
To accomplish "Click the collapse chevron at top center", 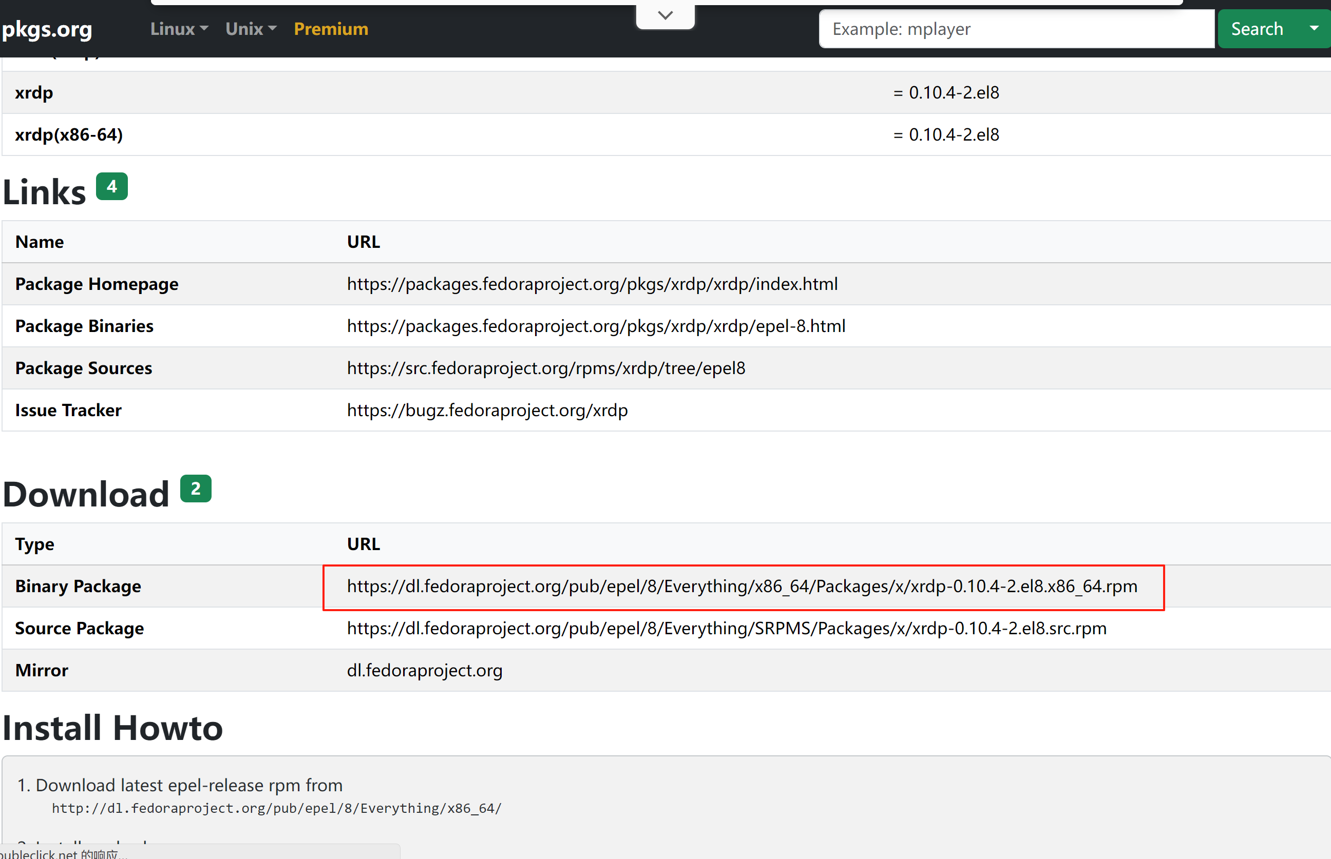I will (x=664, y=15).
